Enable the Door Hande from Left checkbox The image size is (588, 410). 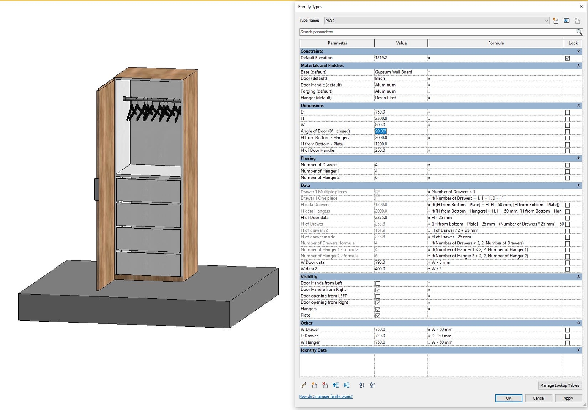(378, 283)
